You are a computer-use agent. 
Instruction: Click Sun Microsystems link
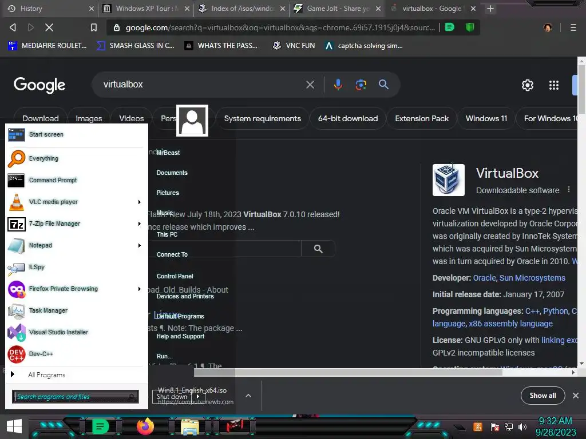pyautogui.click(x=532, y=278)
